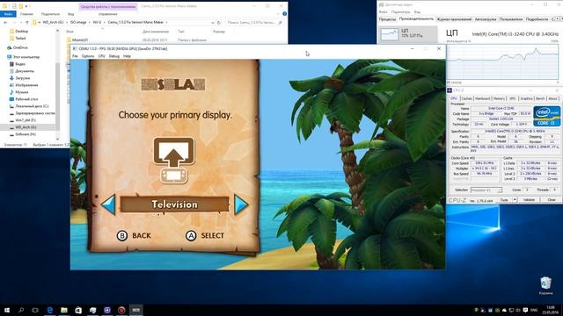Switch input language ENG in tray
Image resolution: width=563 pixels, height=316 pixels.
tap(534, 310)
